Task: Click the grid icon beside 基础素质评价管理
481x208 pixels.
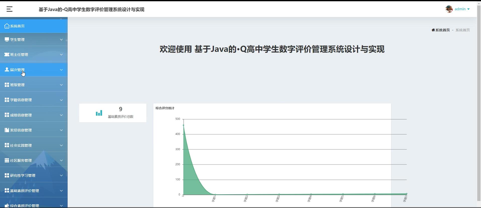Action: (7, 190)
